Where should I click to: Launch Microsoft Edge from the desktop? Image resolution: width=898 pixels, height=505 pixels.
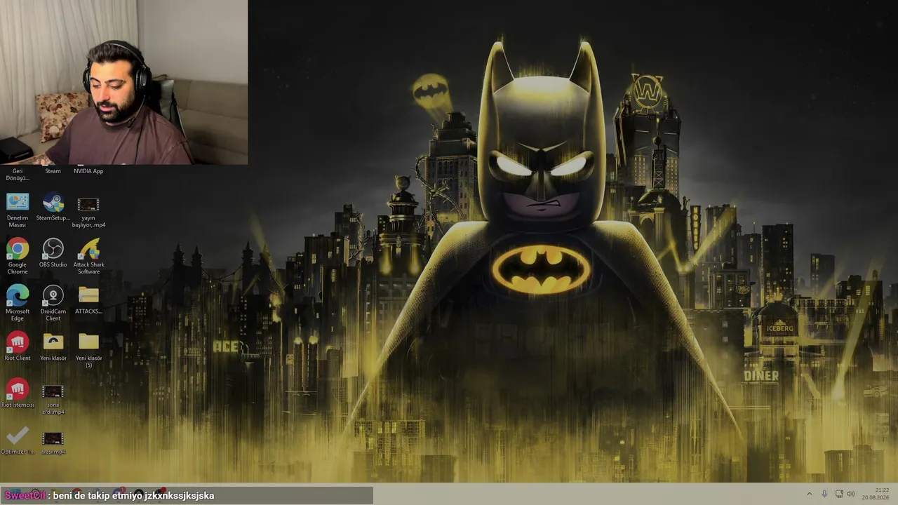(x=18, y=303)
